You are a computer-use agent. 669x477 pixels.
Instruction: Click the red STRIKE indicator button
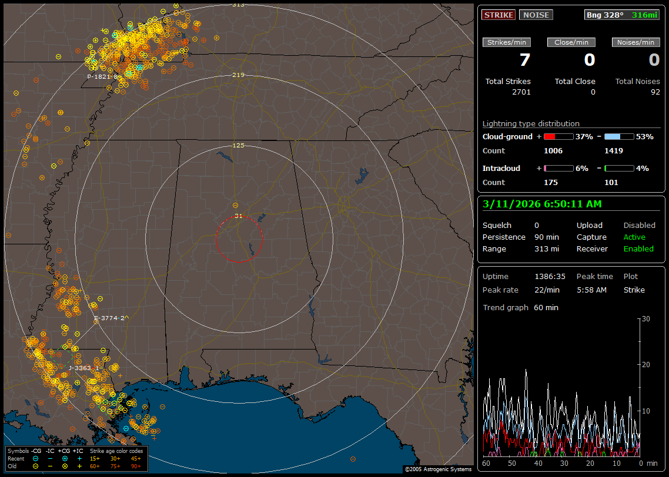pos(499,15)
